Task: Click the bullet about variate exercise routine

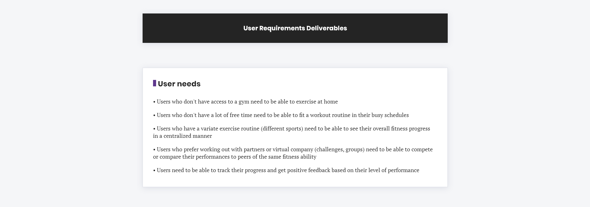Action: (292, 132)
